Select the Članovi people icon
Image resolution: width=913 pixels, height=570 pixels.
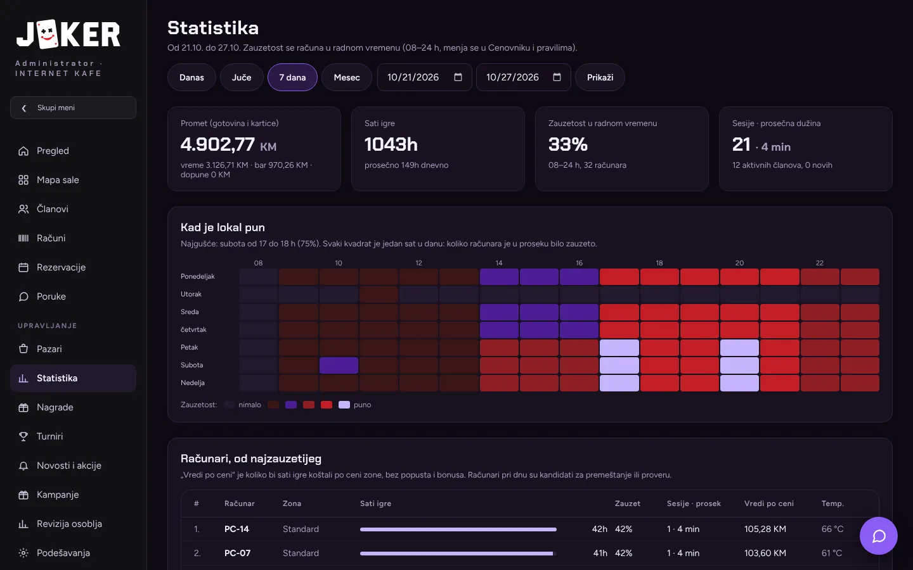[x=23, y=209]
